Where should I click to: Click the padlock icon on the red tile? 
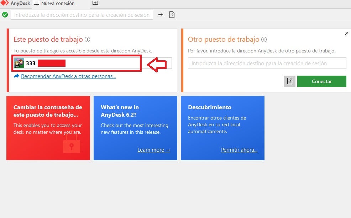(x=72, y=143)
